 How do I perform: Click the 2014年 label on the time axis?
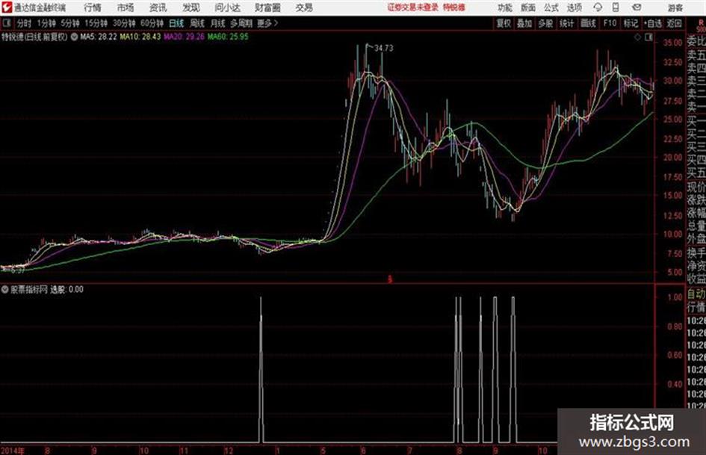click(x=12, y=451)
